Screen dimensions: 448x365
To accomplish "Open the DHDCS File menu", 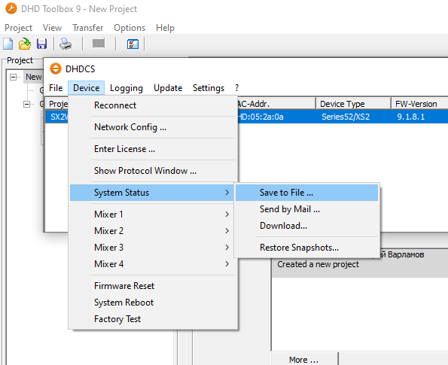I will 56,88.
